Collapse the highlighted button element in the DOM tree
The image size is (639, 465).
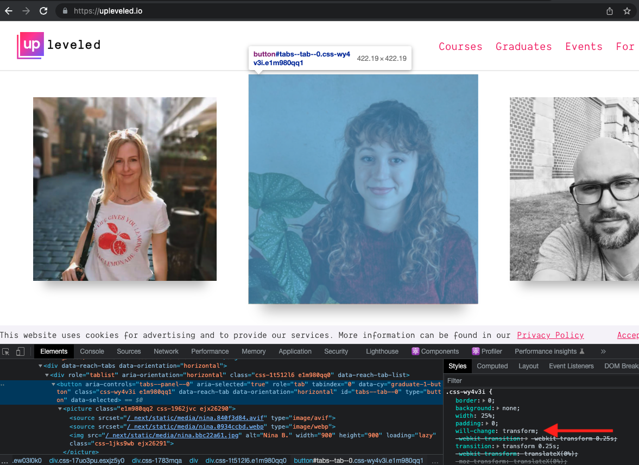53,384
